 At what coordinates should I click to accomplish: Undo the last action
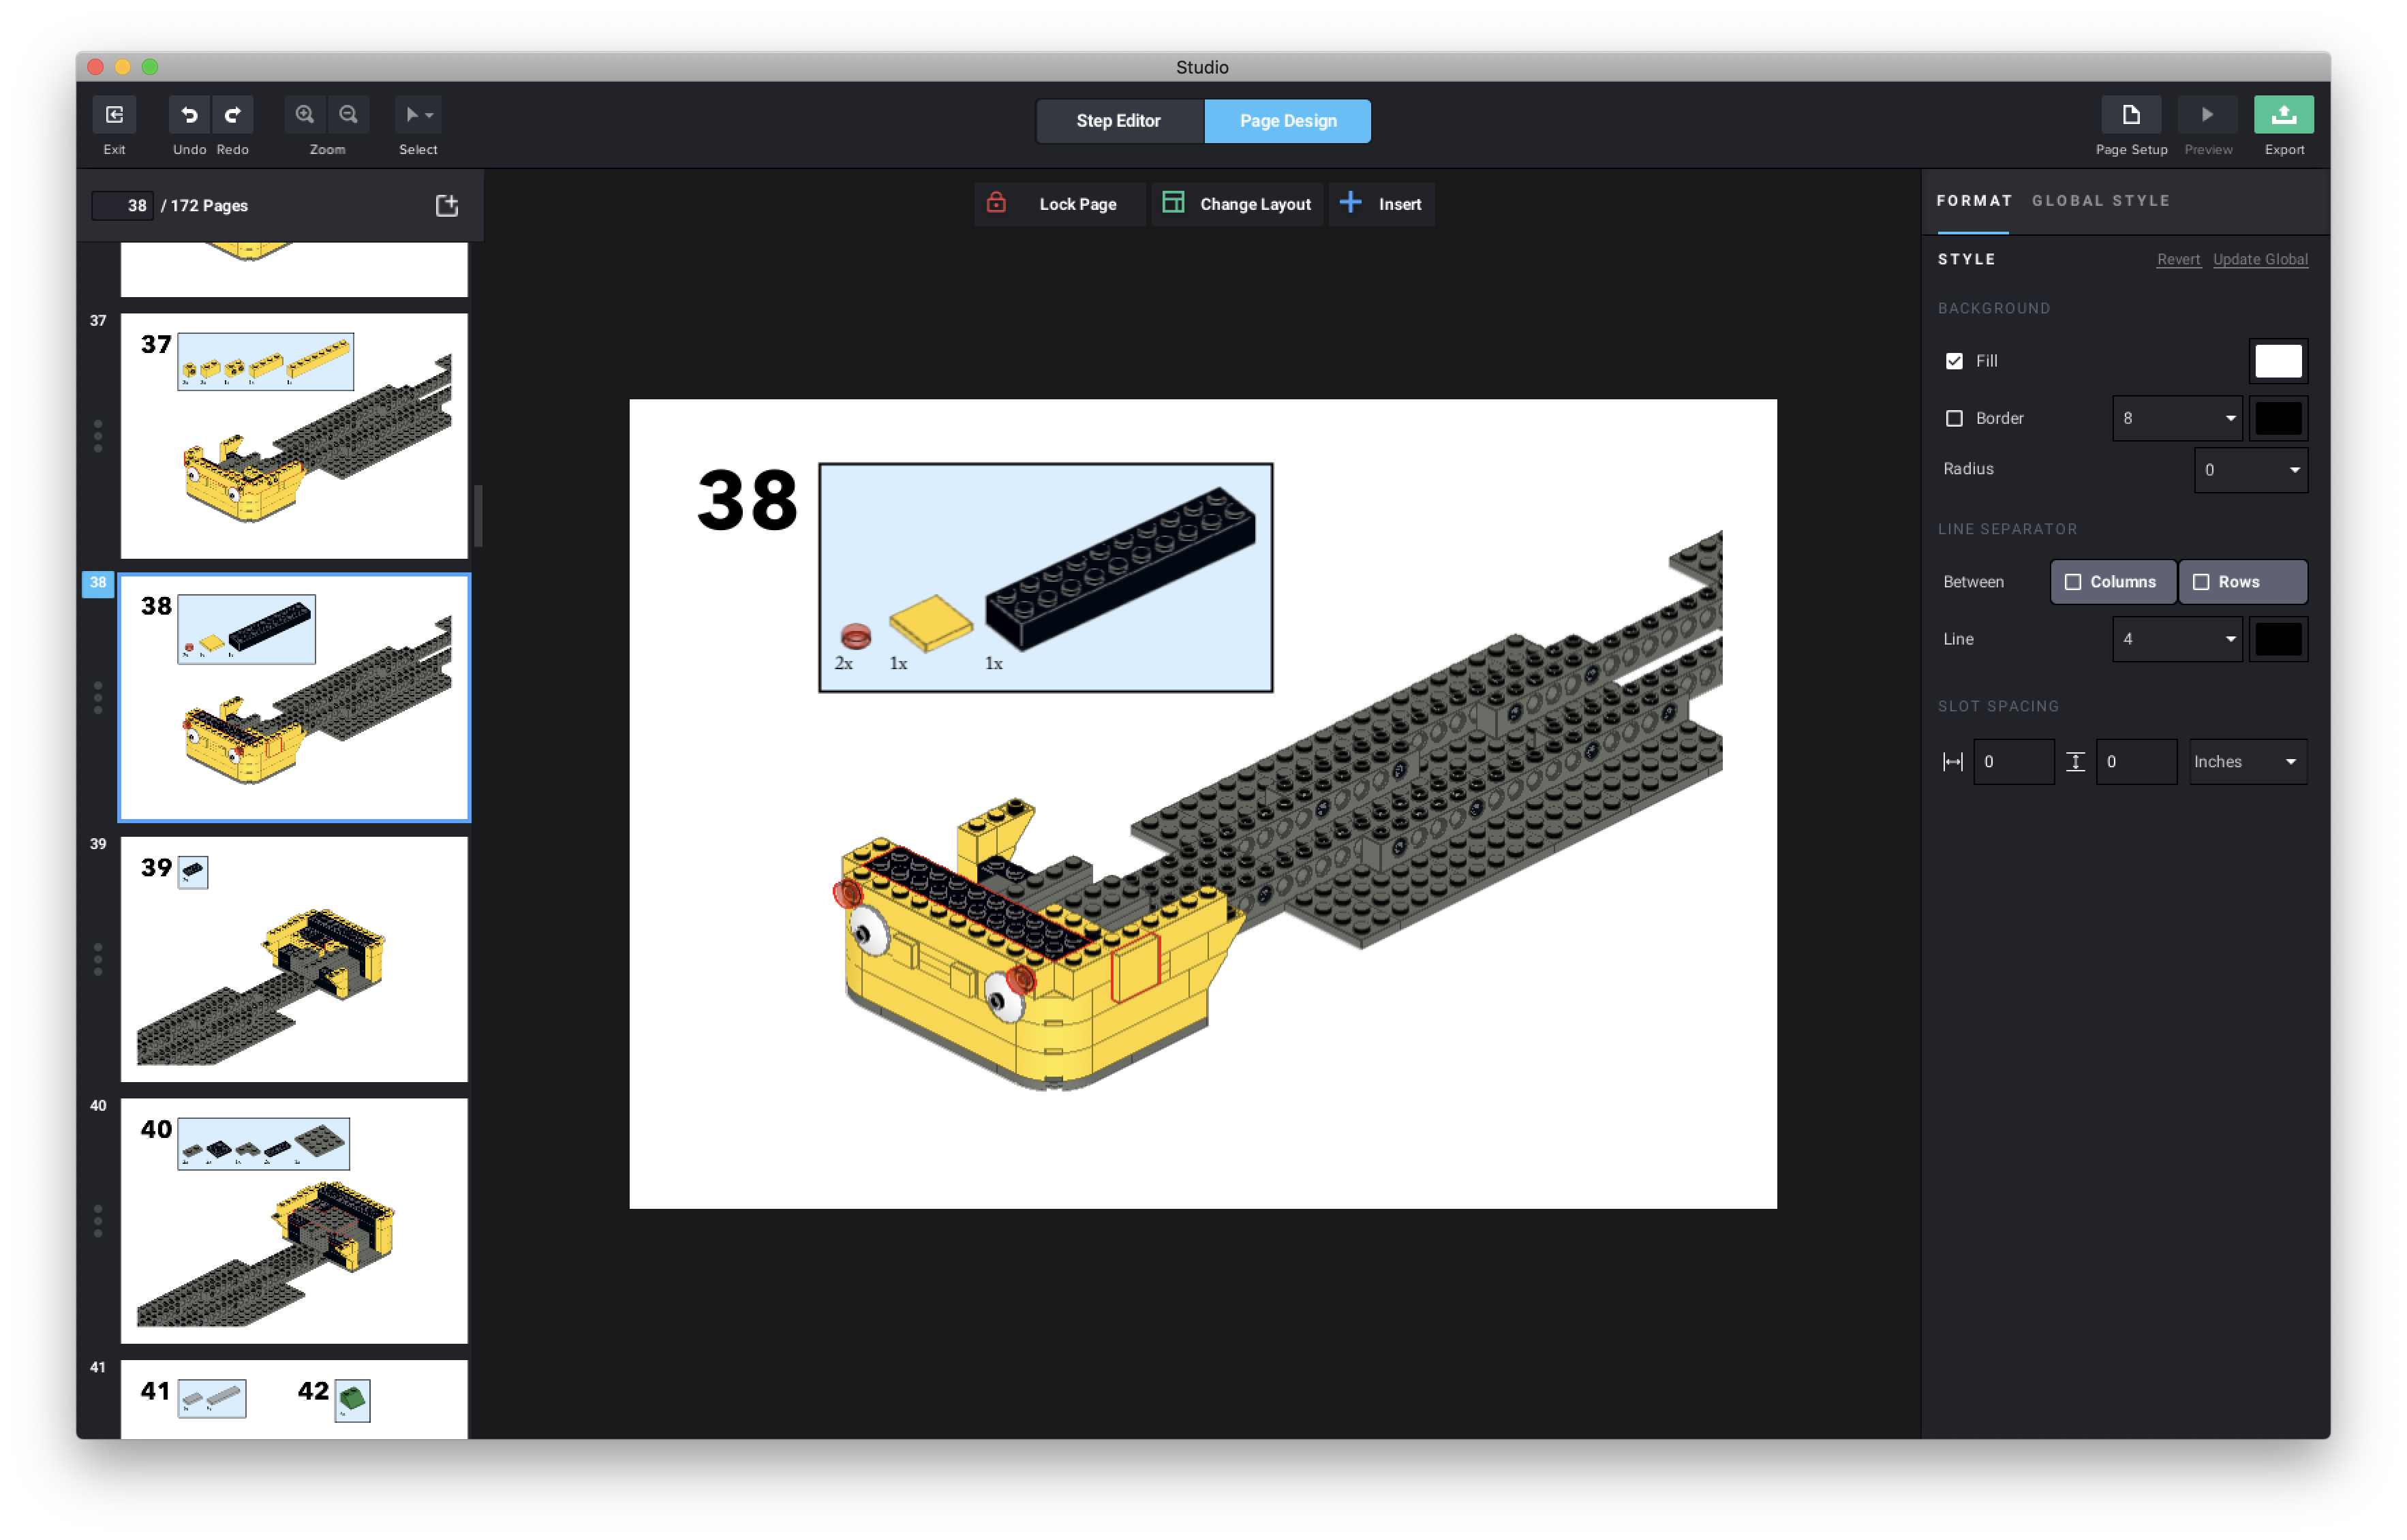(x=189, y=115)
